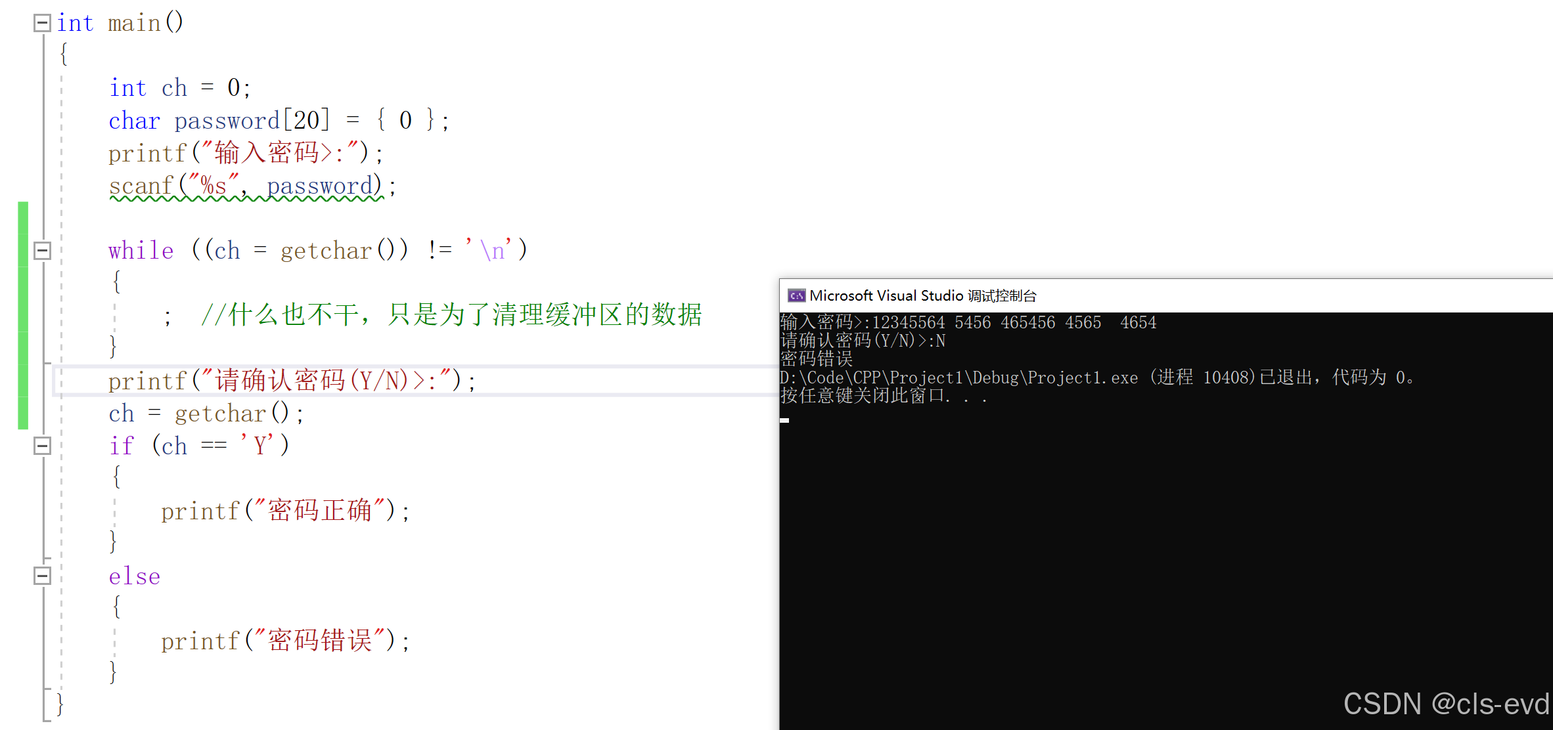Collapse the while loop code block
Viewport: 1553px width, 730px height.
tap(42, 250)
